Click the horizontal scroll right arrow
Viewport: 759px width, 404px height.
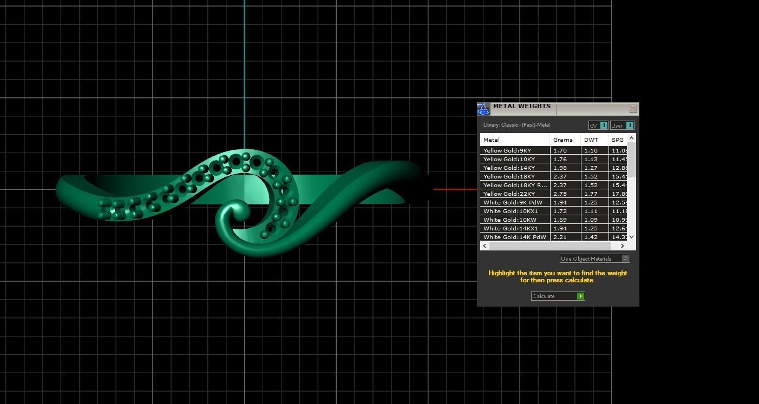point(623,246)
